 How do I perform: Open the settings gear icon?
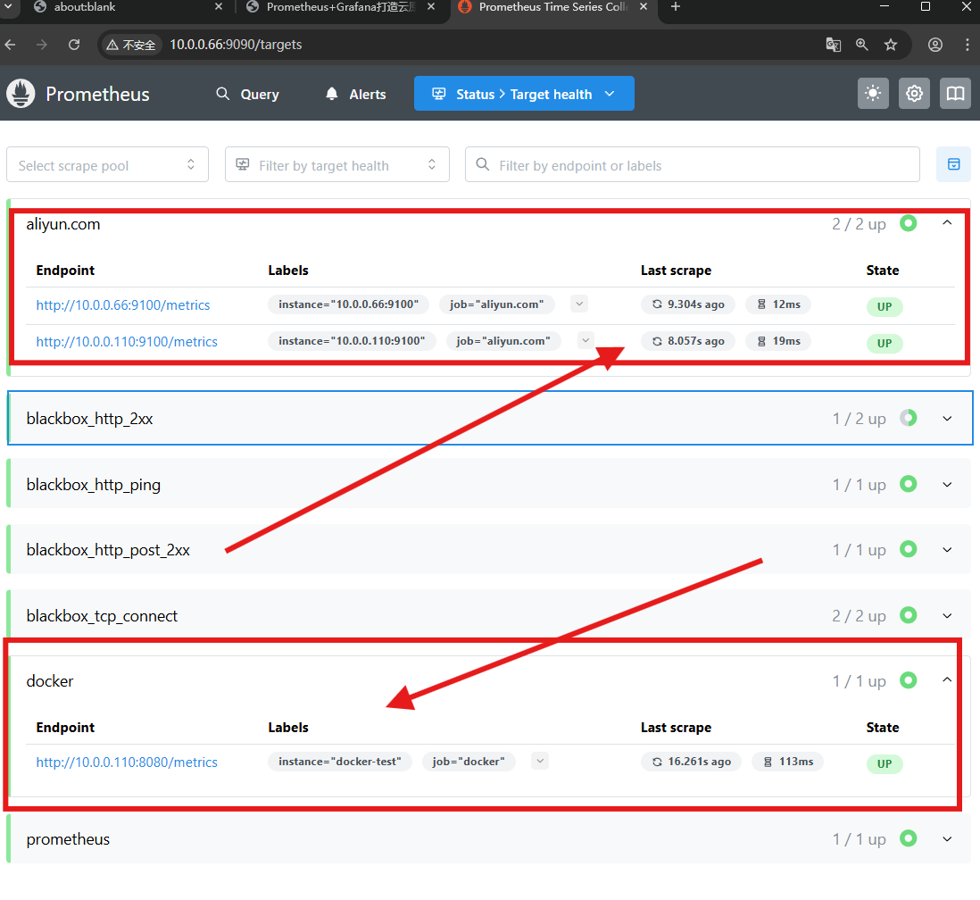[914, 94]
